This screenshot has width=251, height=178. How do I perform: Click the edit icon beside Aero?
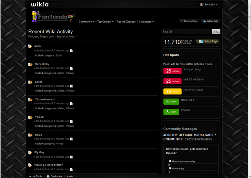(30, 46)
